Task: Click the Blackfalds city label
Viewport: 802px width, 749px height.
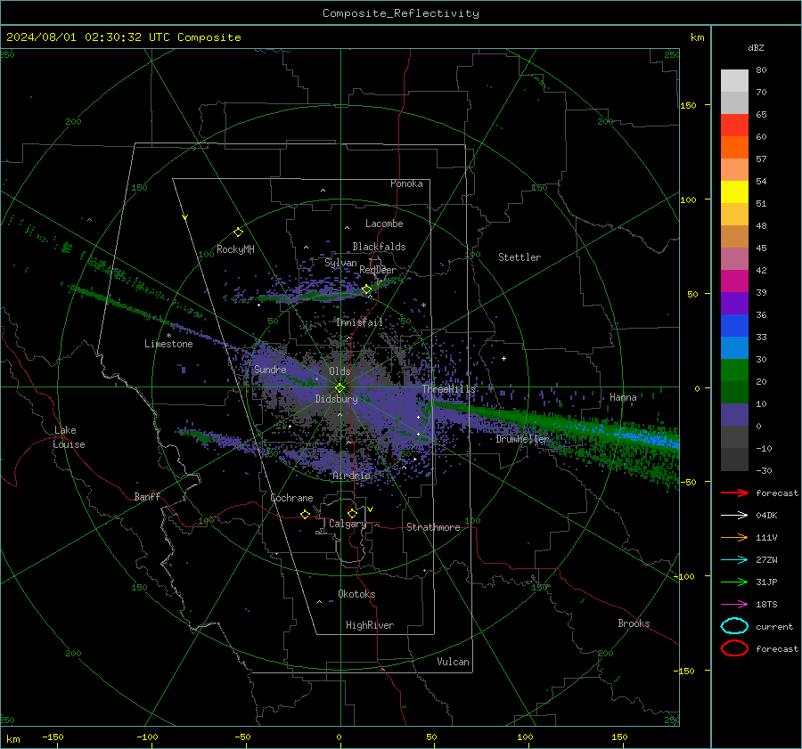Action: click(x=379, y=247)
